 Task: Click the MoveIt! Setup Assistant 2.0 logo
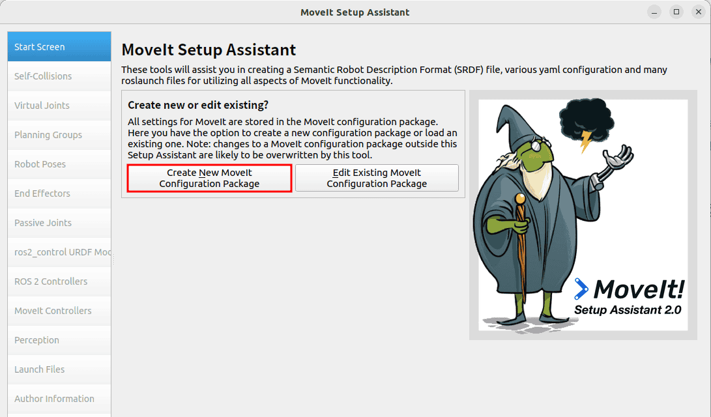(629, 296)
